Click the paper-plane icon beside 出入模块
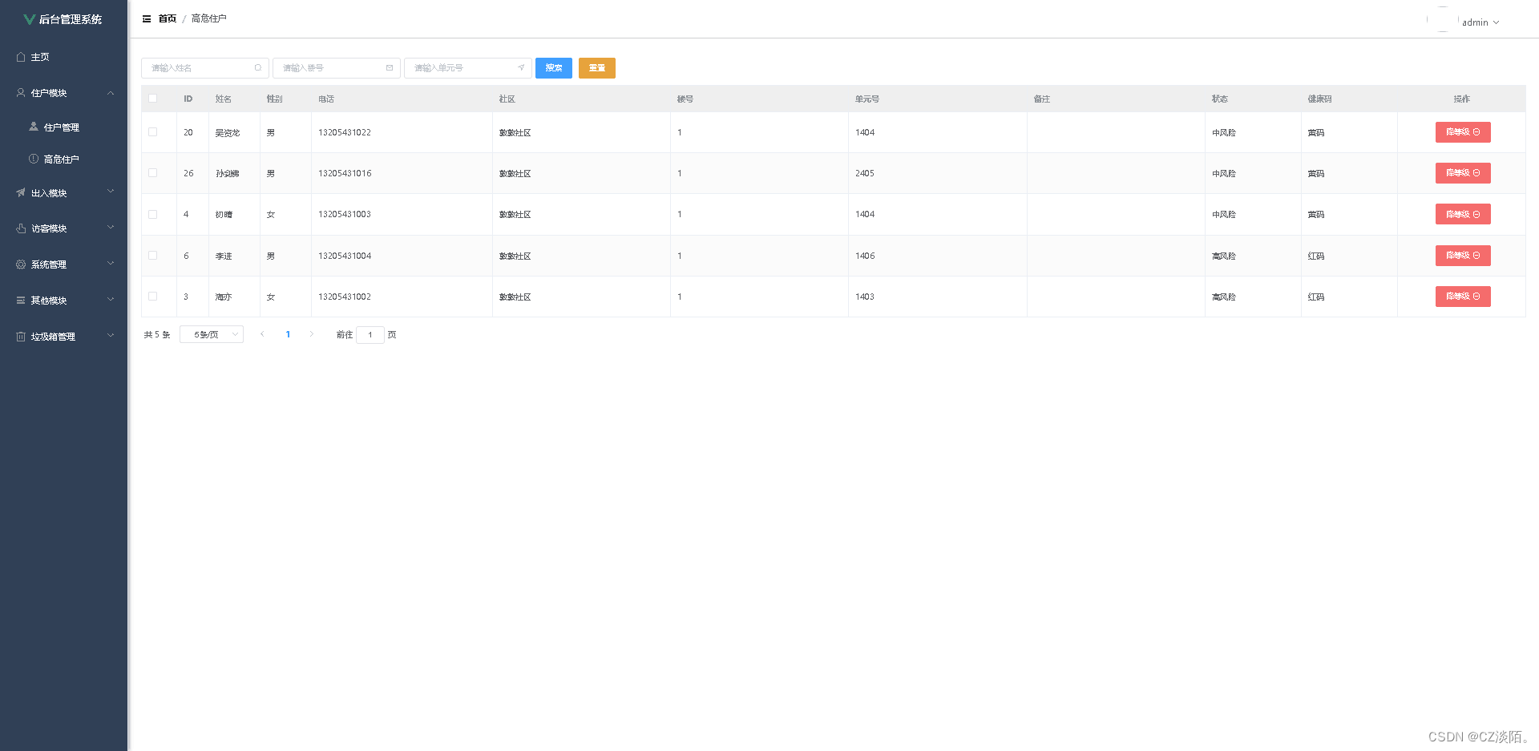Viewport: 1539px width, 751px height. click(21, 192)
